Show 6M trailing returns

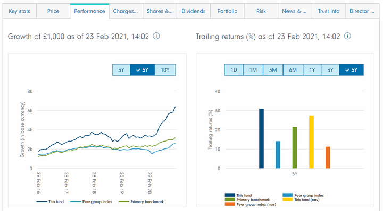pos(293,70)
